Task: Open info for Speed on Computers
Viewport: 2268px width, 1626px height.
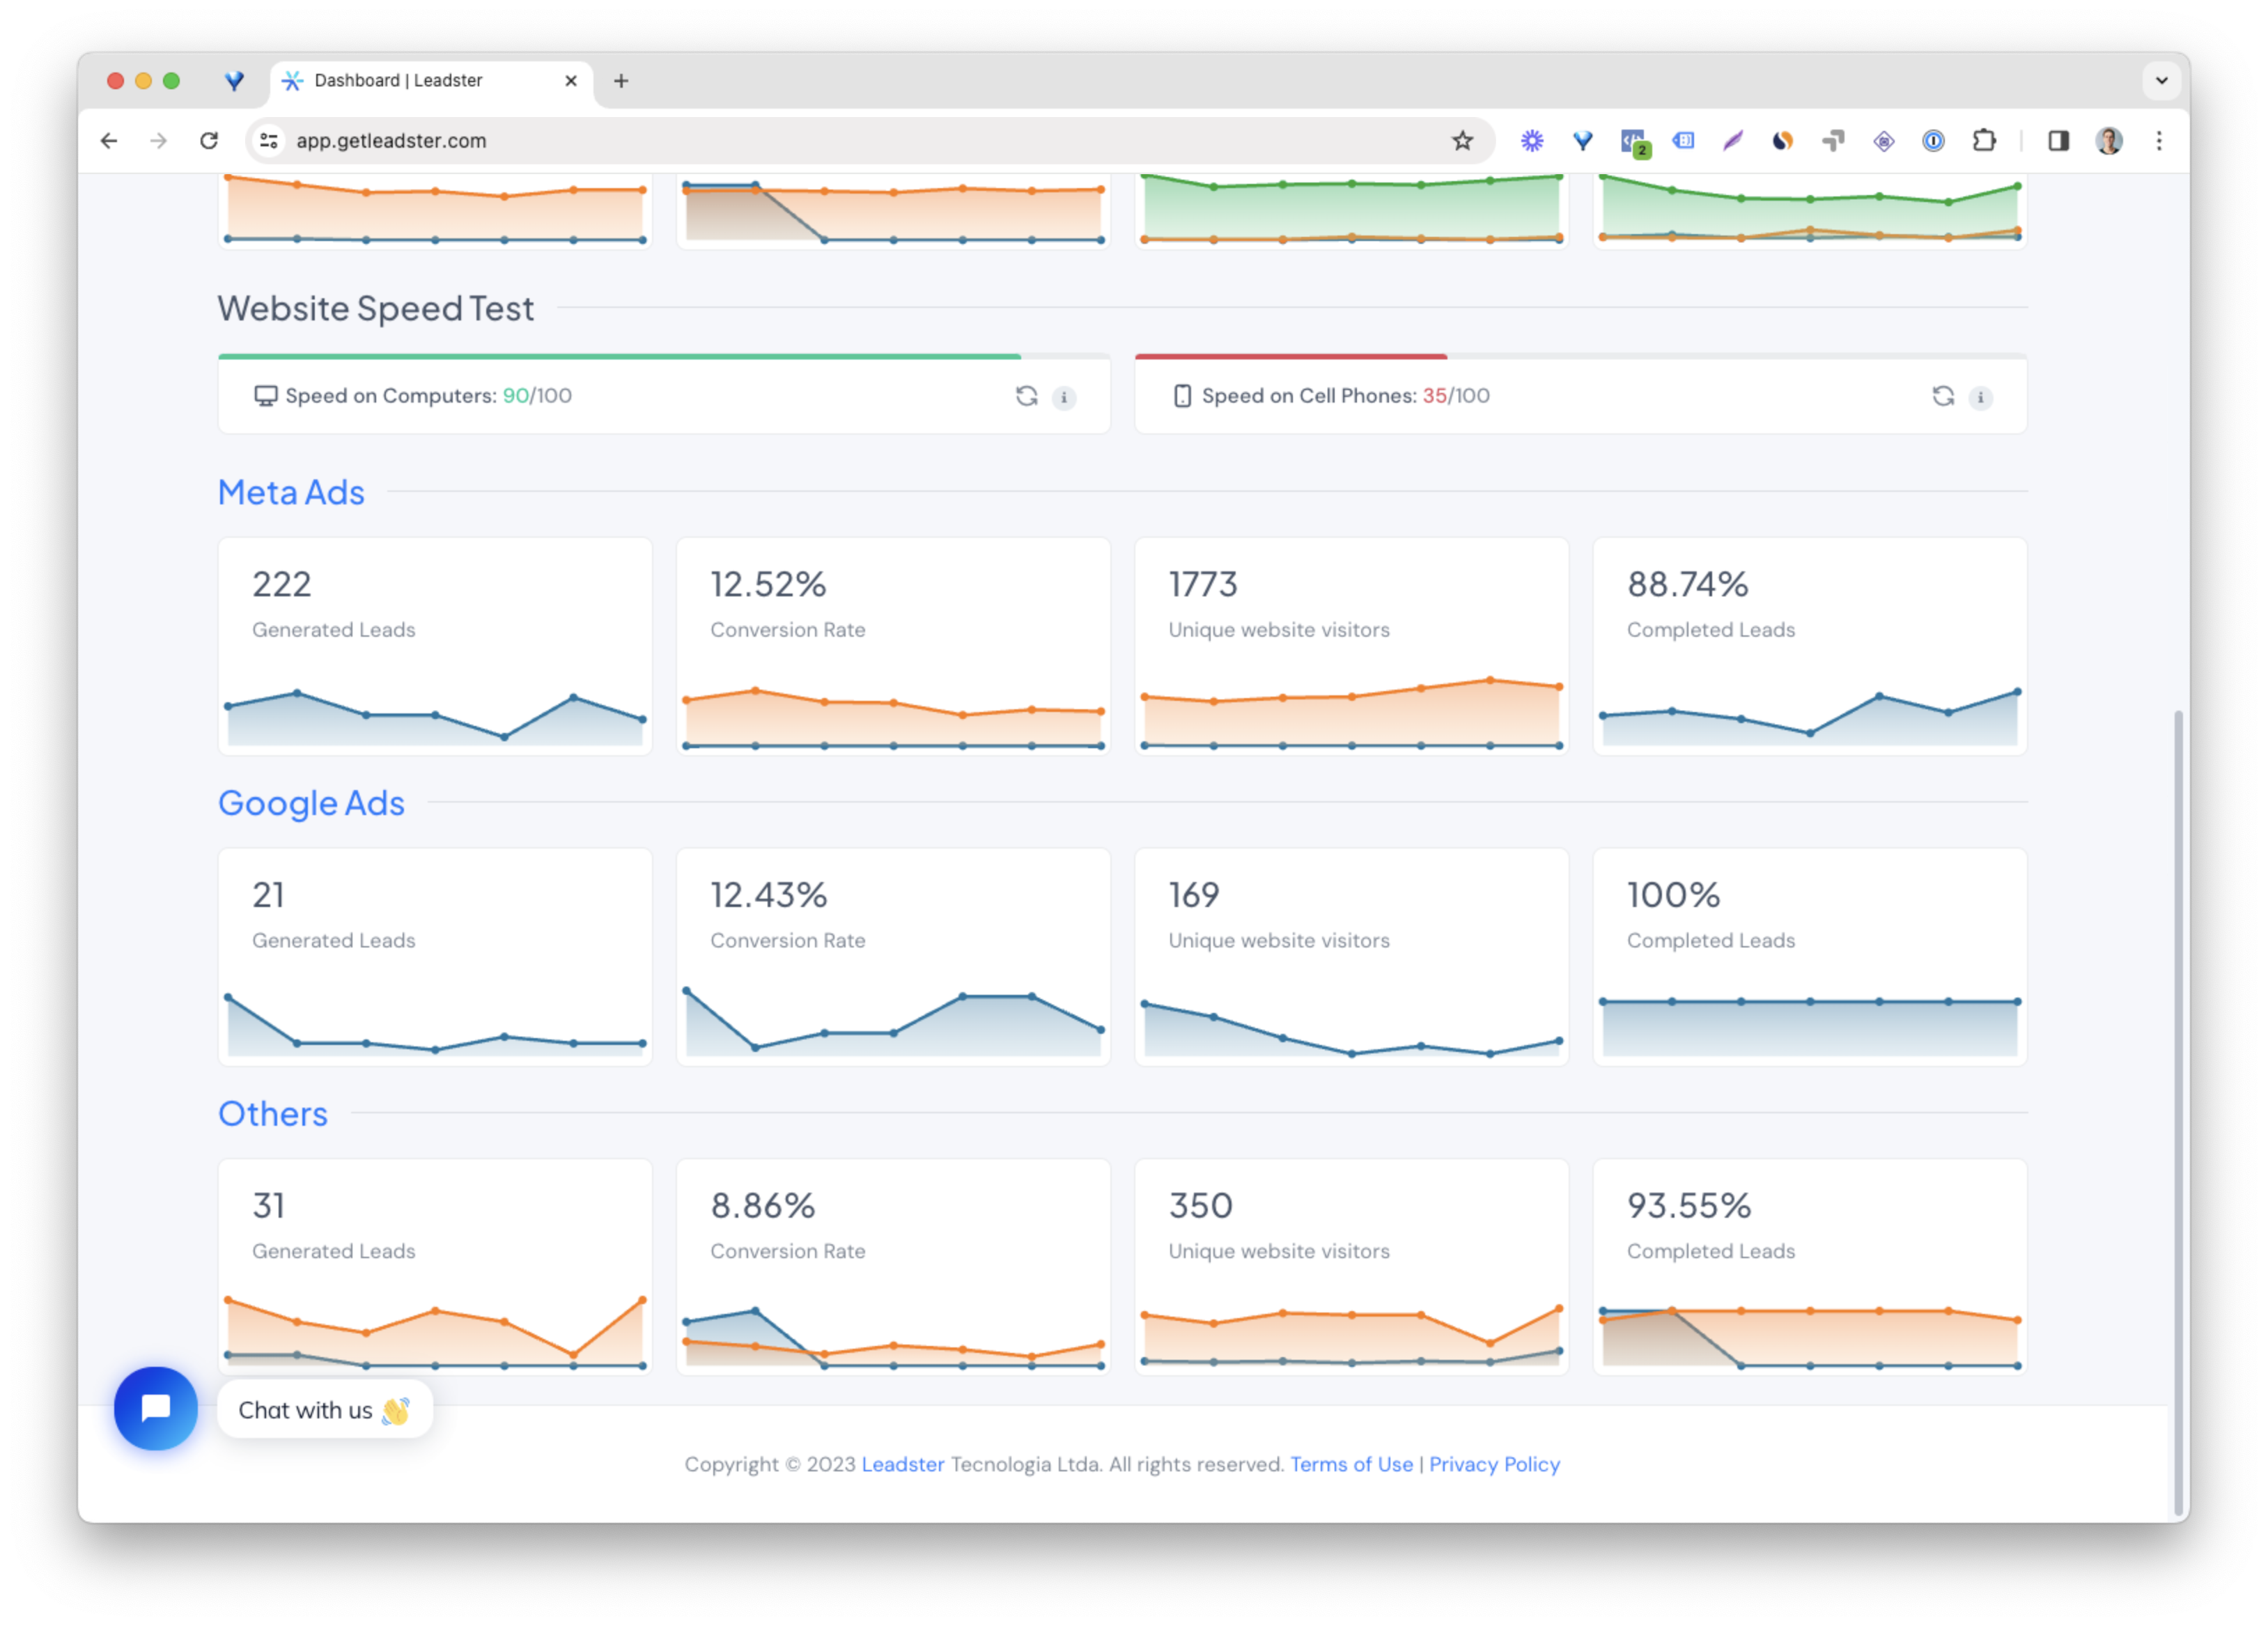Action: 1064,398
